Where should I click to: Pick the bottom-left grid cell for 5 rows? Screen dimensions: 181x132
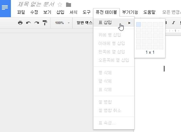(138, 47)
